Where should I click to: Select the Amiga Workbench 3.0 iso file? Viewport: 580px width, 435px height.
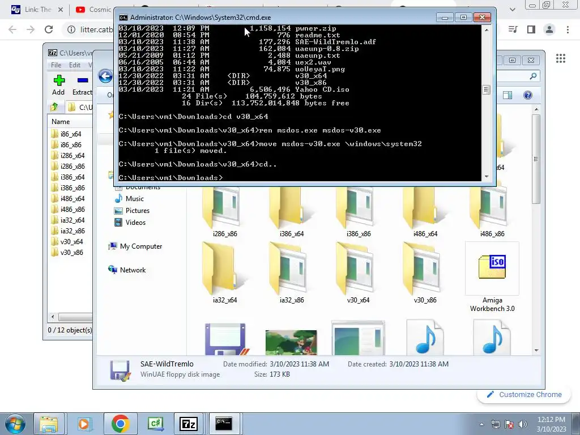(x=492, y=278)
